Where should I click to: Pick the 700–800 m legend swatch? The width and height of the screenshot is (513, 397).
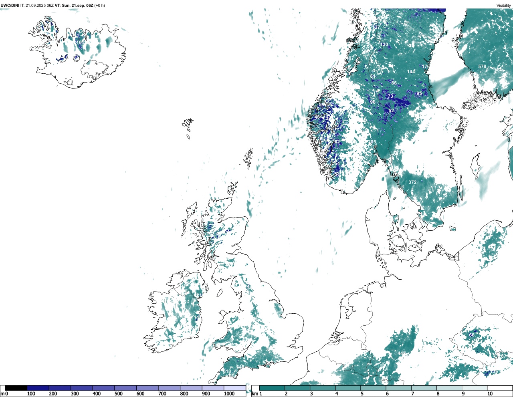click(x=169, y=388)
